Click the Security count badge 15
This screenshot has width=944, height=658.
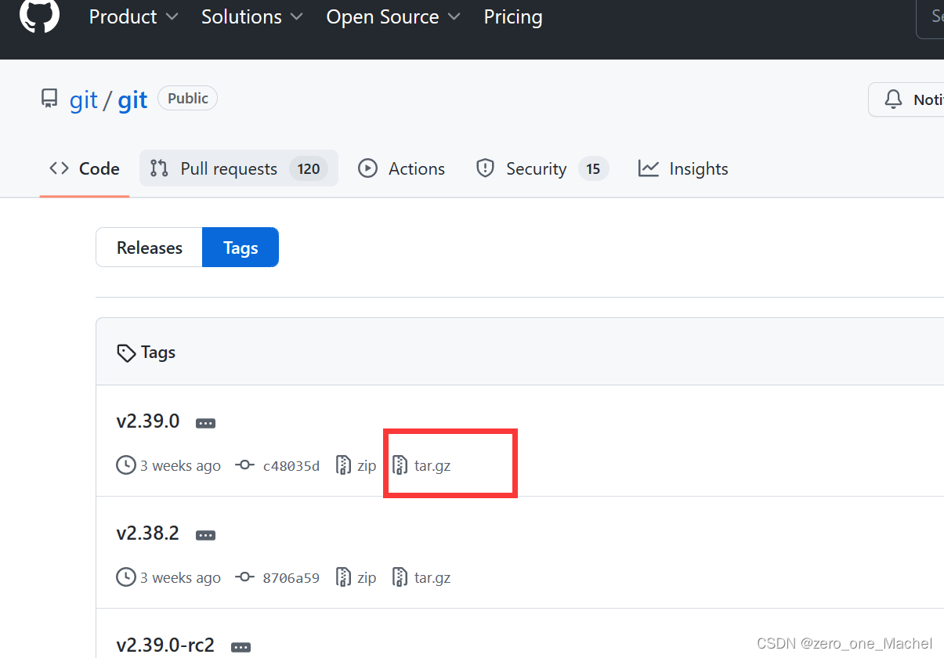593,168
